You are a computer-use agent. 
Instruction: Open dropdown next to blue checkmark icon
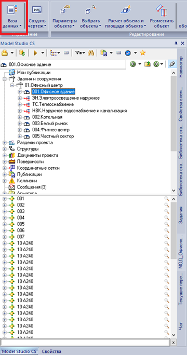(x=136, y=53)
